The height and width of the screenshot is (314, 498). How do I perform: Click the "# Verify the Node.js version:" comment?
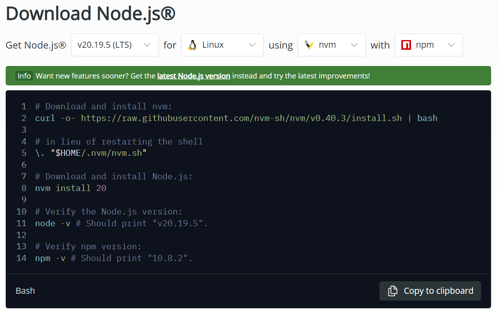[x=109, y=212]
